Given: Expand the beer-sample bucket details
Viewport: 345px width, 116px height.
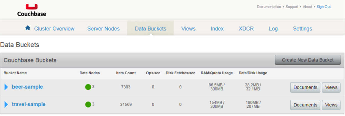Looking at the screenshot, I should [x=6, y=87].
